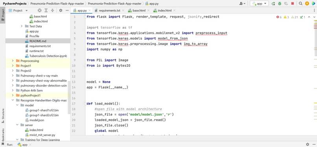Place cursor on 'model = None' line

[x=98, y=82]
